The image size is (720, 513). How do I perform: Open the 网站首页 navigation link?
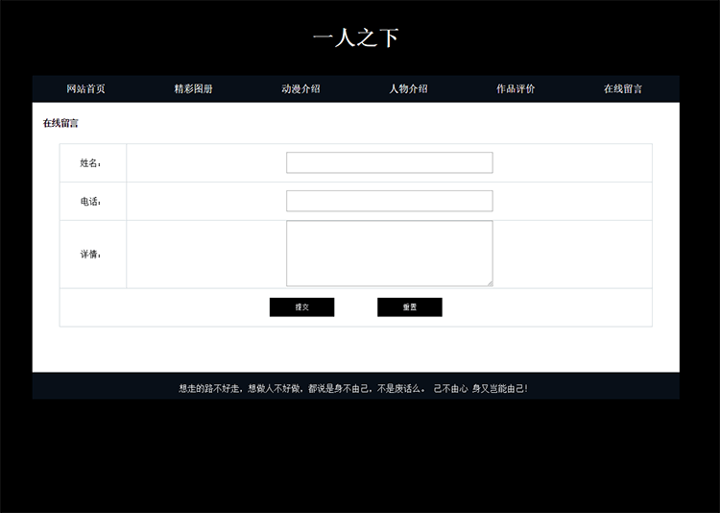tap(85, 88)
